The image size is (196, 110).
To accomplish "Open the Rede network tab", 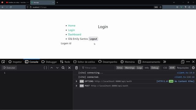I will [x=65, y=62].
